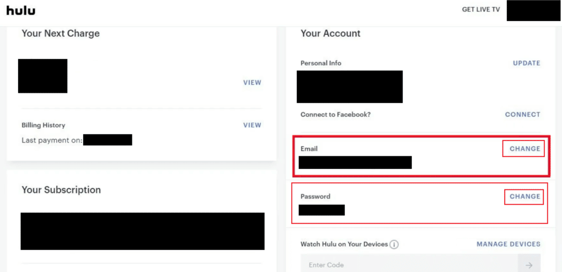Click the Hulu logo
The width and height of the screenshot is (562, 272).
tap(21, 10)
